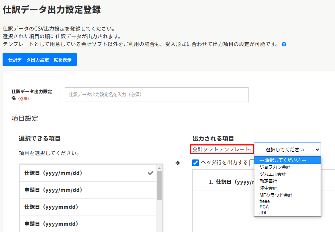Click the unchecked checkbox beside ヘッダ行を出力する
This screenshot has width=335, height=232.
coord(252,163)
